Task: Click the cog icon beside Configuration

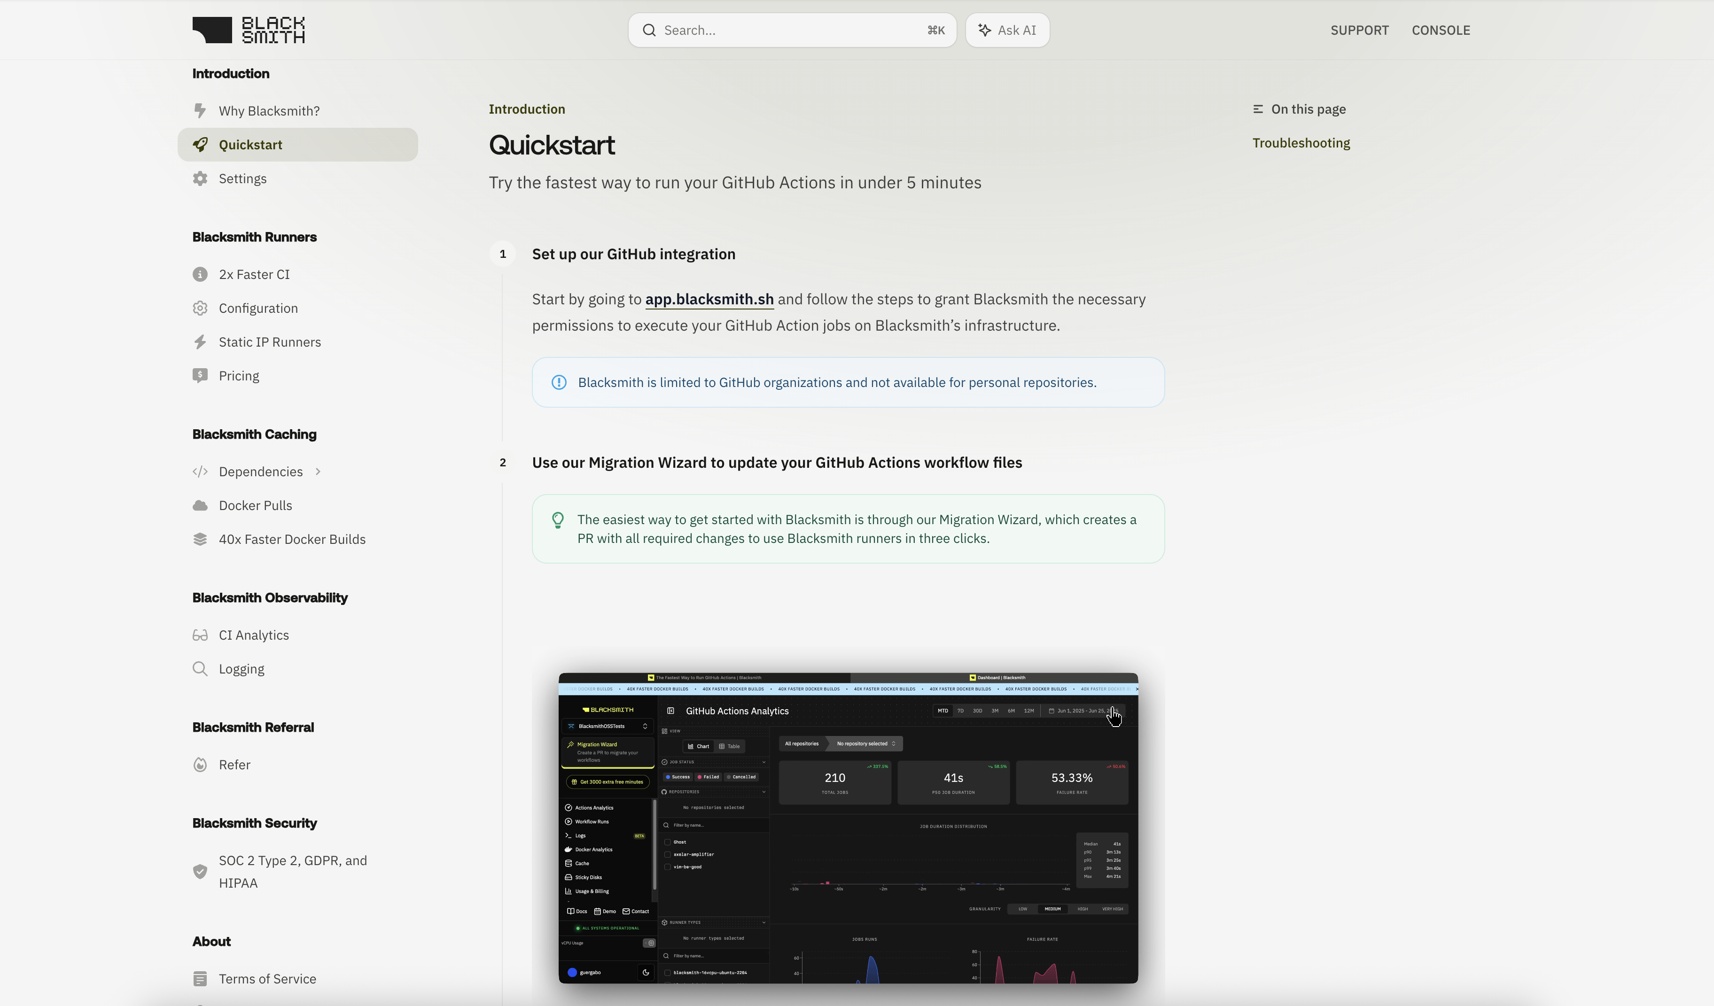Action: 200,309
